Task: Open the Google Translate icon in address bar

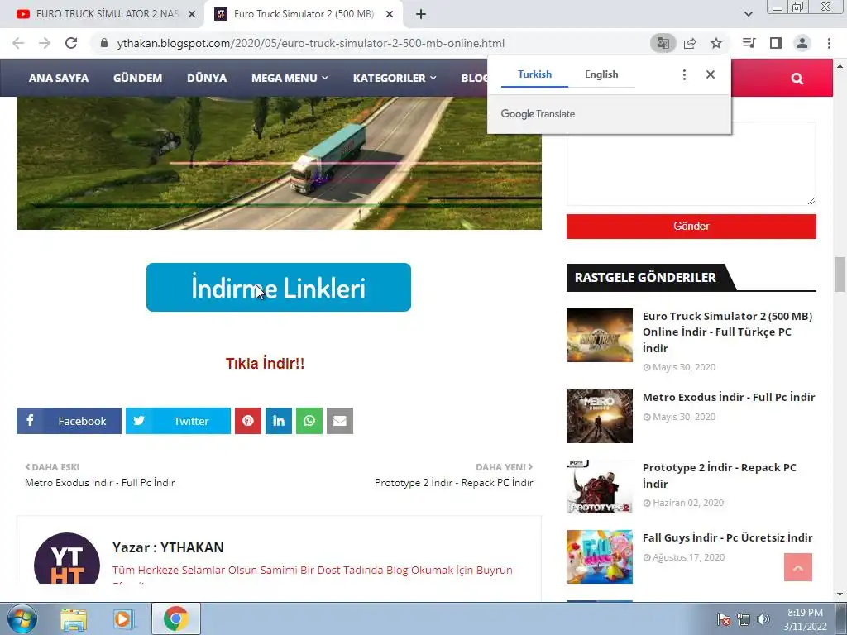Action: click(x=663, y=43)
